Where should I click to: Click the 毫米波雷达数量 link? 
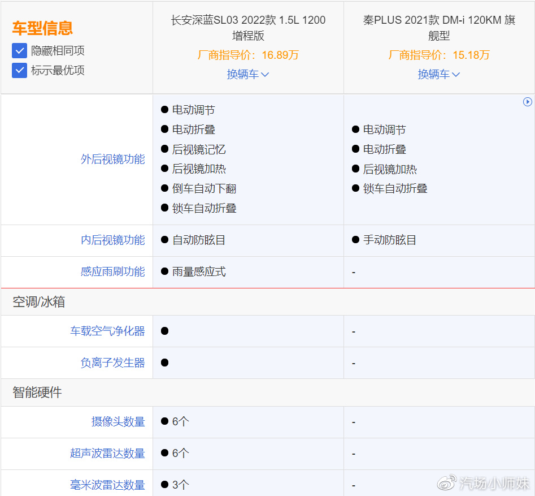pos(107,485)
